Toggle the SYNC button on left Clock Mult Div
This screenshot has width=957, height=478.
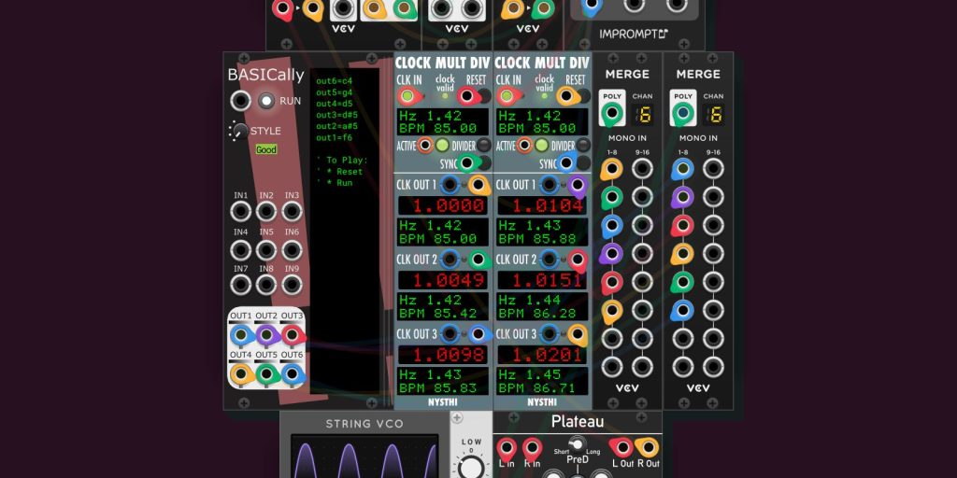coord(484,162)
